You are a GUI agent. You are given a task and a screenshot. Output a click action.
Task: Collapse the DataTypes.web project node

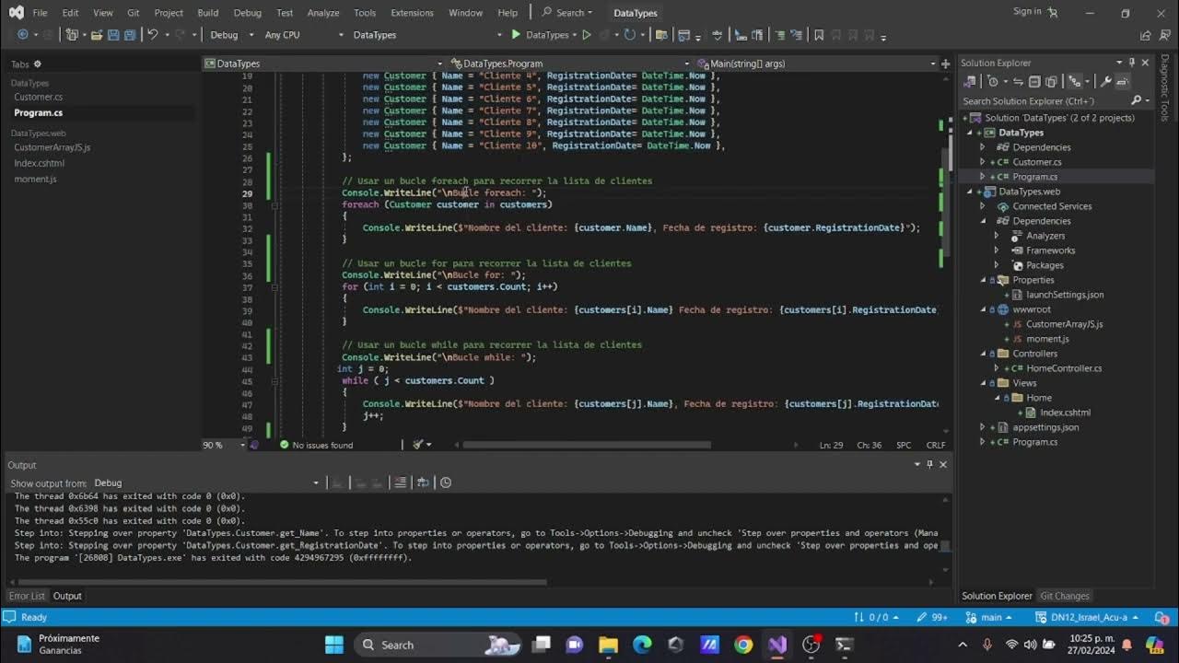[969, 192]
